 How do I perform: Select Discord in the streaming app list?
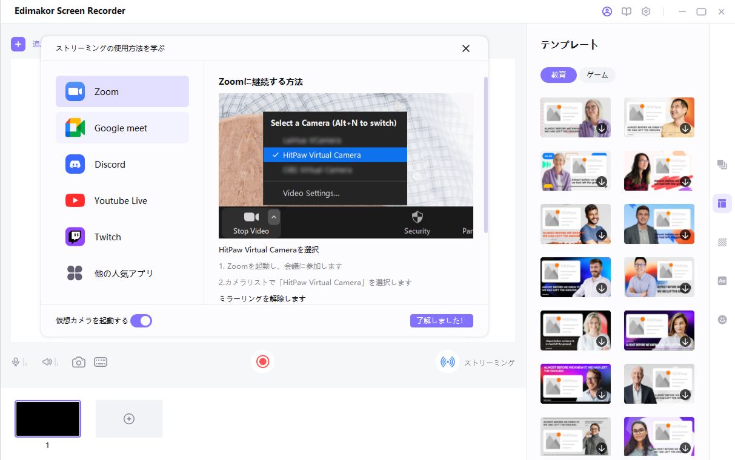(x=122, y=164)
